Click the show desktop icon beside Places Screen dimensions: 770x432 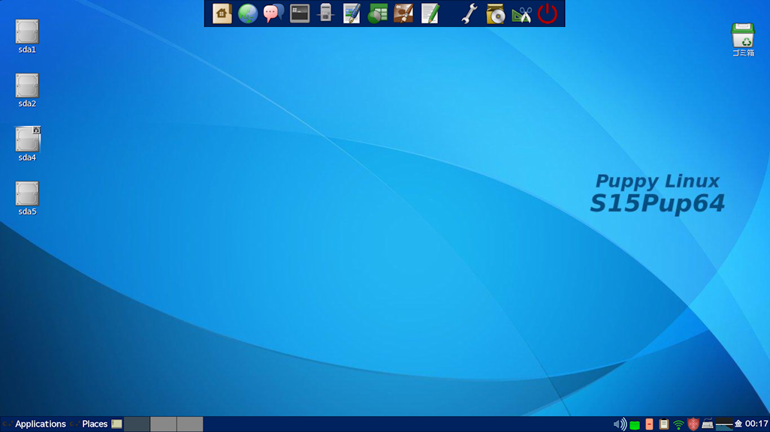[x=117, y=424]
